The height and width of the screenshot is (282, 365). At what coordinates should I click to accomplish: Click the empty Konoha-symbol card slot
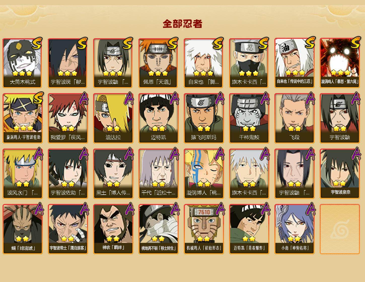tap(340, 229)
